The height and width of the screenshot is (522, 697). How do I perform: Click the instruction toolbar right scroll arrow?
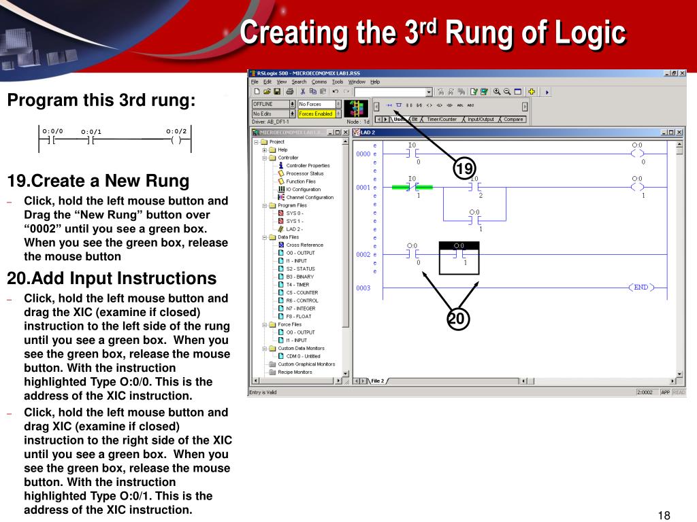point(525,107)
